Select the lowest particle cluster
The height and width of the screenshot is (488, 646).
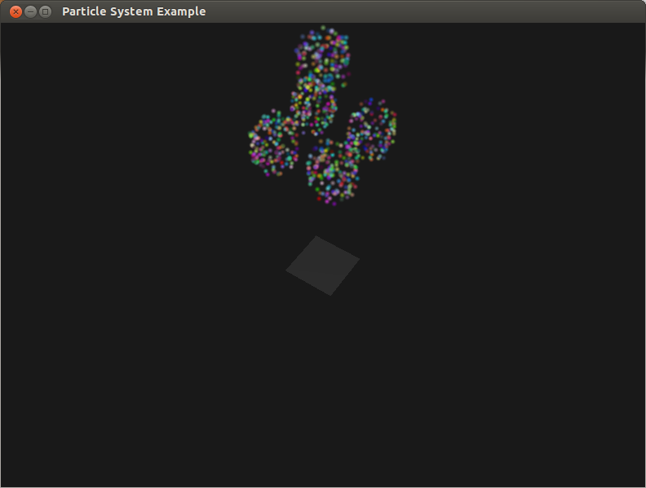332,172
